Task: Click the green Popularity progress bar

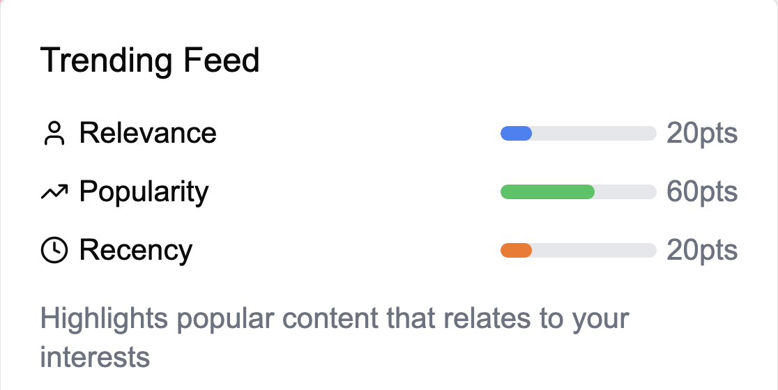Action: 547,192
